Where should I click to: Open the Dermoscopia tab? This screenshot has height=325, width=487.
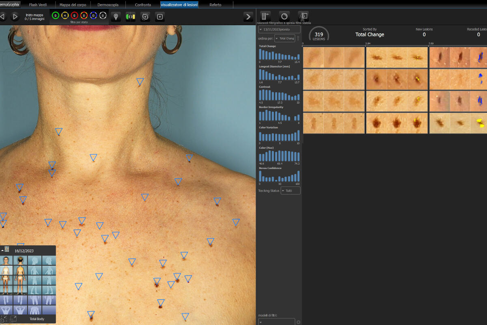coord(108,5)
